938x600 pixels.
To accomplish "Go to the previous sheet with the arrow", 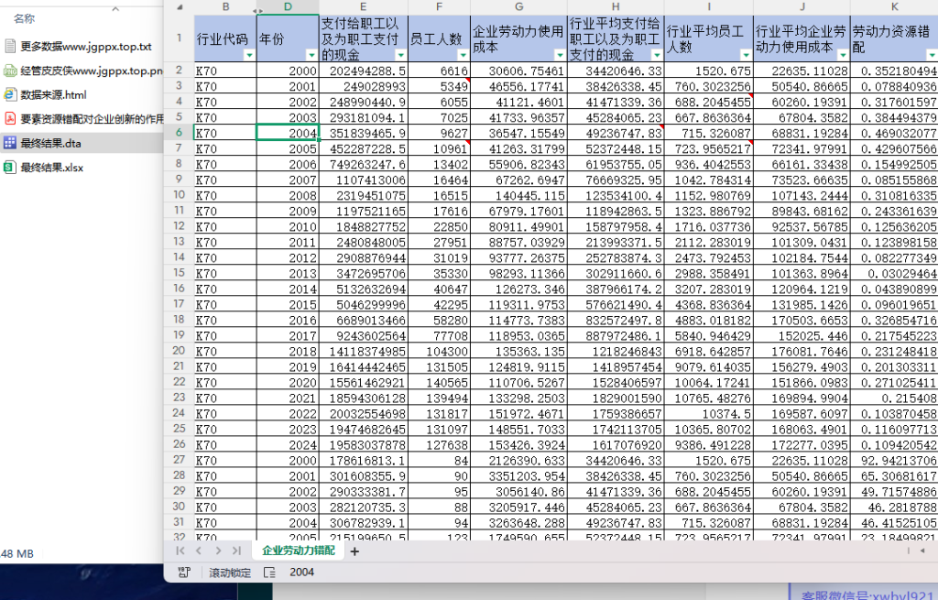I will click(199, 551).
